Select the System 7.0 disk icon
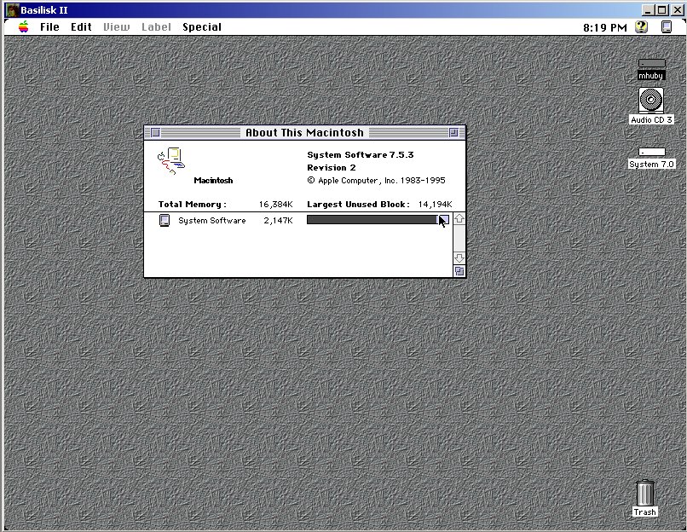 pyautogui.click(x=651, y=153)
